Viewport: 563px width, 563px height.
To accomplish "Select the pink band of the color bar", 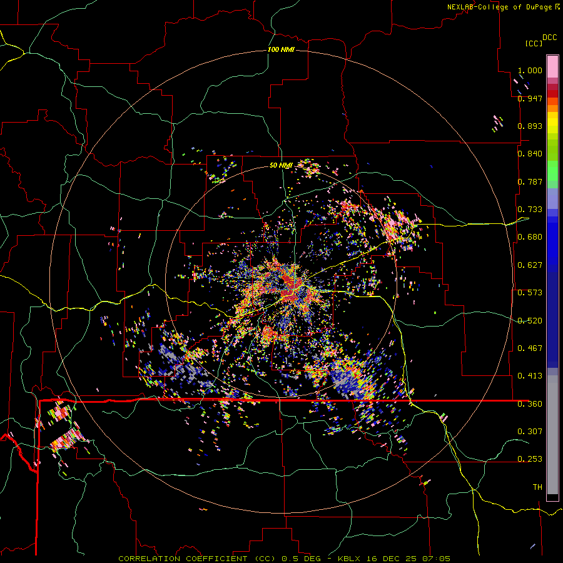I will [x=552, y=67].
